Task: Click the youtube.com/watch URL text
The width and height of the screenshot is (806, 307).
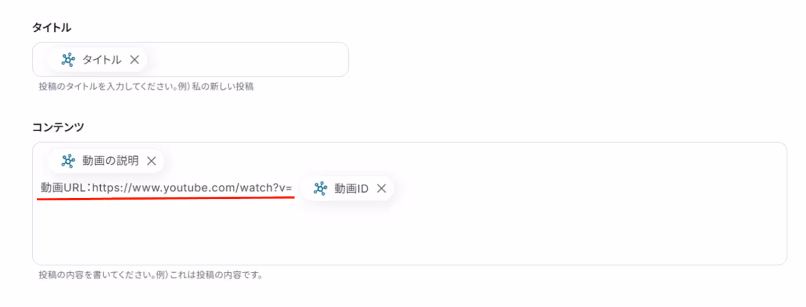Action: (192, 187)
